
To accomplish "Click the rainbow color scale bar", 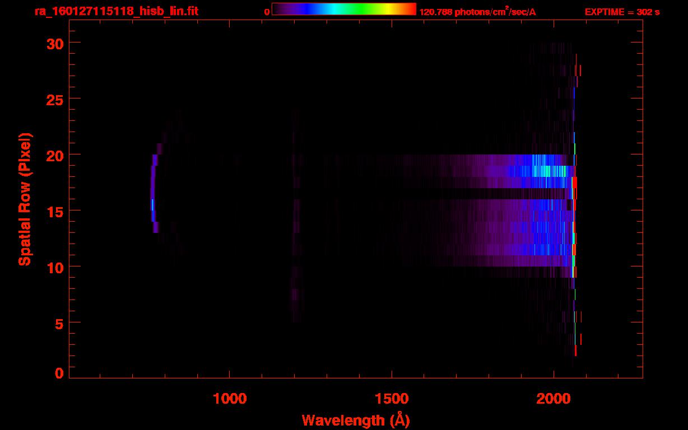I will click(344, 9).
